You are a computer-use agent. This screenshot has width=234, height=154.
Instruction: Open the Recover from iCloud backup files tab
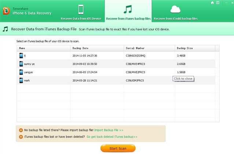coord(175,12)
